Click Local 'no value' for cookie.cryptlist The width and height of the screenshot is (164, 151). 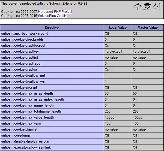[111, 58]
